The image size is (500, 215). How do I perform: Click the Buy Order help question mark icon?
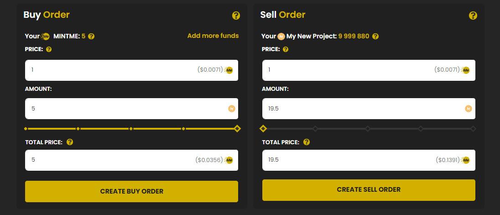[236, 16]
